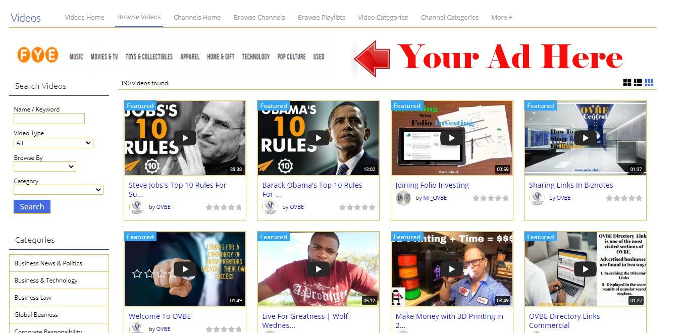Click Mr_OVBE avatar under Joining Folio Investing
This screenshot has width=682, height=333.
(403, 198)
